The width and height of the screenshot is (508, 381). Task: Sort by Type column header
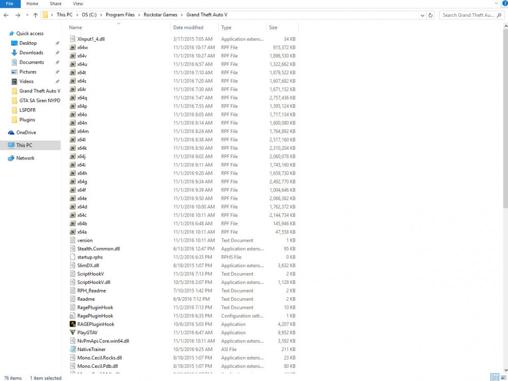pos(226,27)
